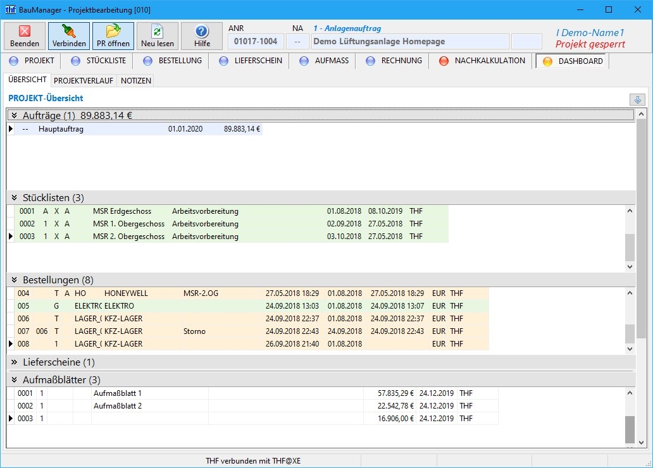Click the Beenden red X icon

click(25, 32)
